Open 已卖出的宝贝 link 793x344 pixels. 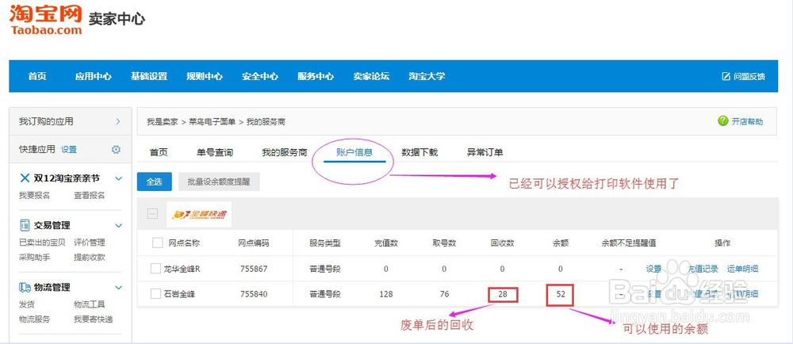(42, 243)
